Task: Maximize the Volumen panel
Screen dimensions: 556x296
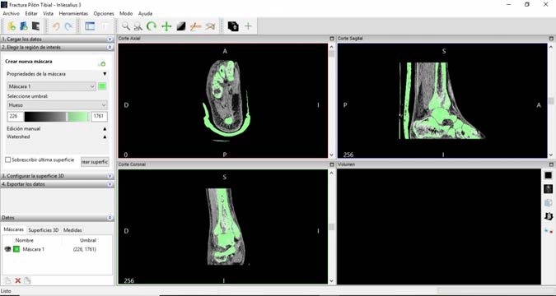Action: click(x=551, y=164)
